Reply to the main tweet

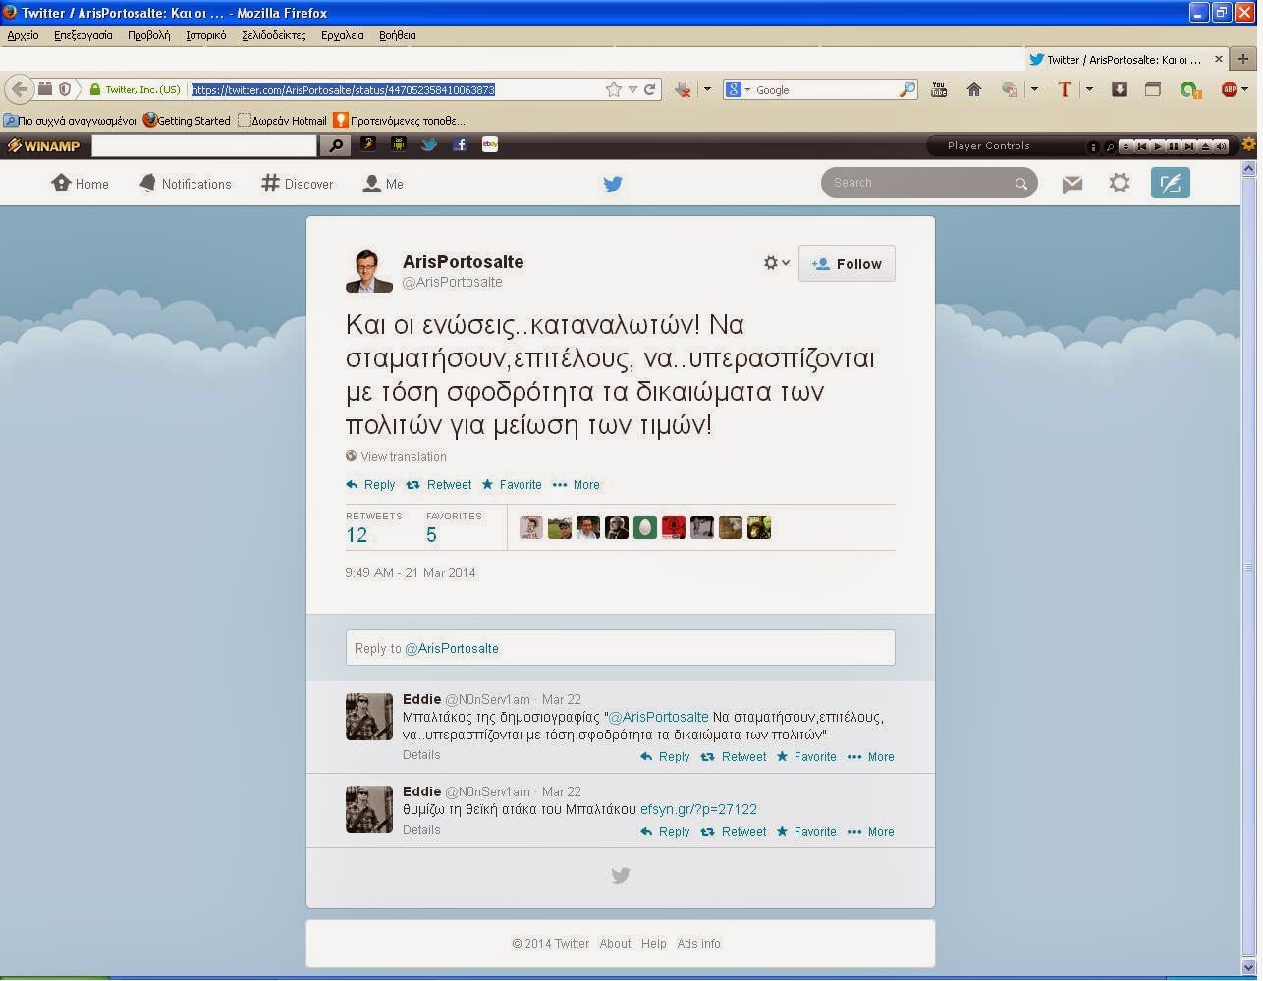point(370,485)
